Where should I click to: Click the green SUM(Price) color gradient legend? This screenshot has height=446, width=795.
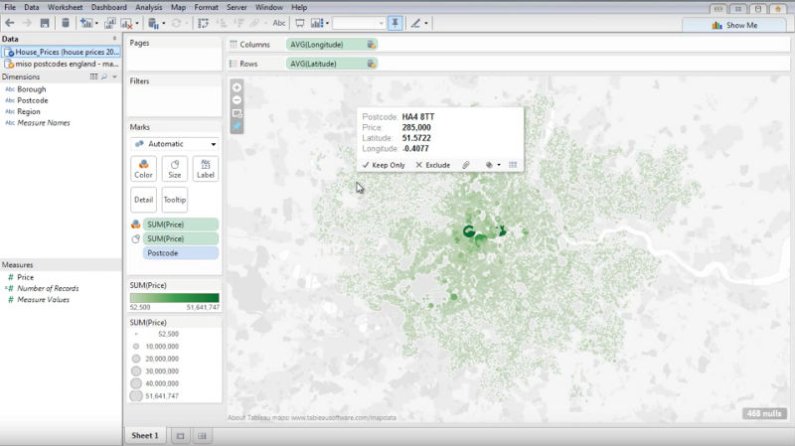tap(175, 298)
